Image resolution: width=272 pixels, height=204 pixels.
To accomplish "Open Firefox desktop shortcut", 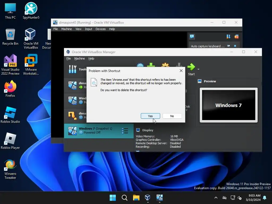I will pos(10,89).
